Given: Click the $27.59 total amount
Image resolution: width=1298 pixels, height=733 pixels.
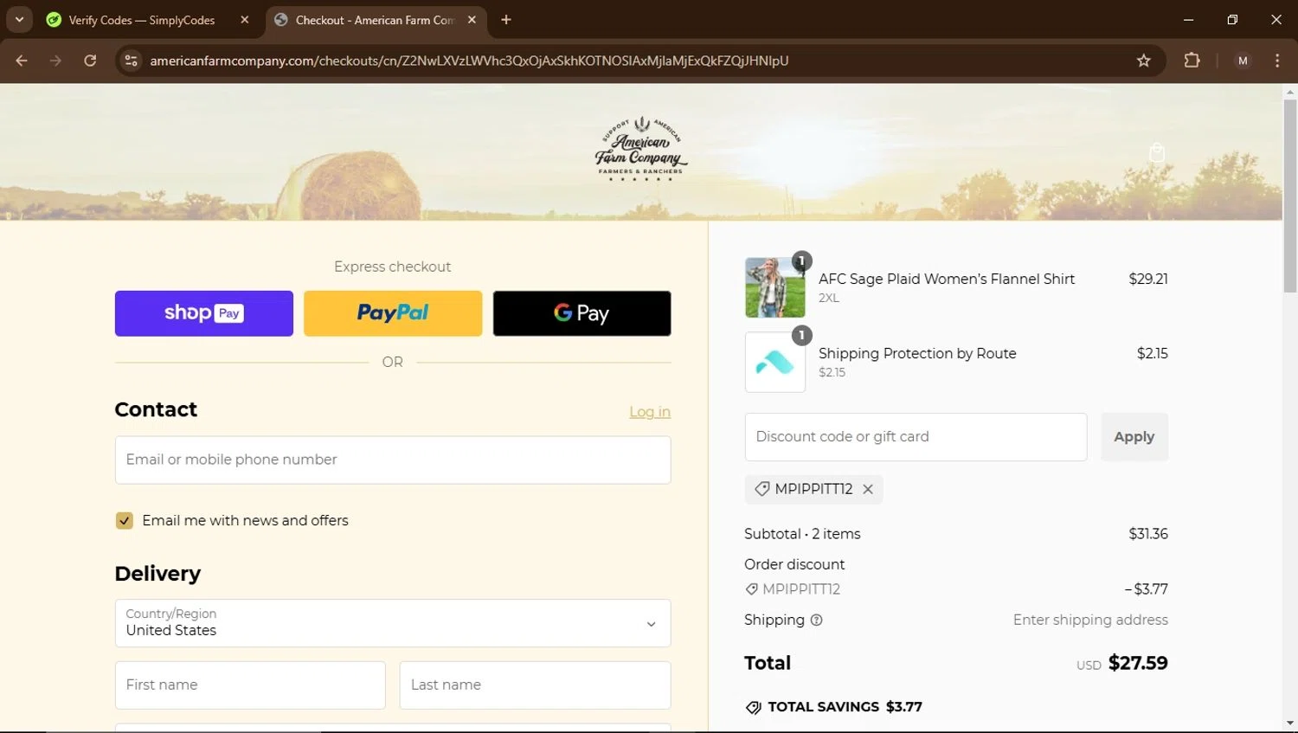Looking at the screenshot, I should (1138, 663).
